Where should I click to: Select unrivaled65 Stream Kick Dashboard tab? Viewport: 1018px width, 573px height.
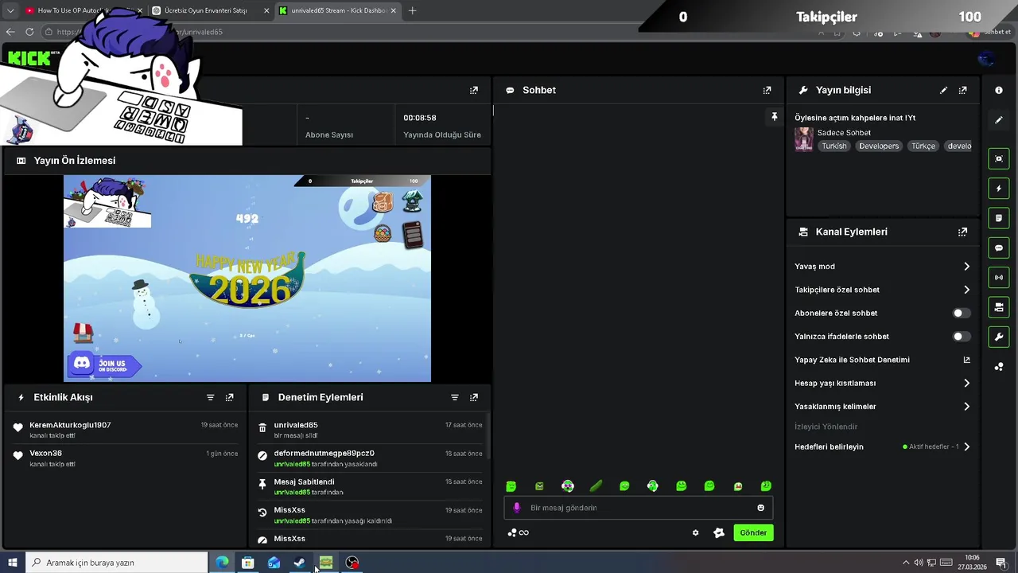[x=338, y=10]
